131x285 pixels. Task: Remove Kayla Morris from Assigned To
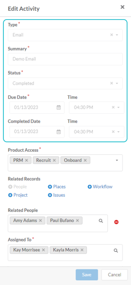[x=82, y=250]
